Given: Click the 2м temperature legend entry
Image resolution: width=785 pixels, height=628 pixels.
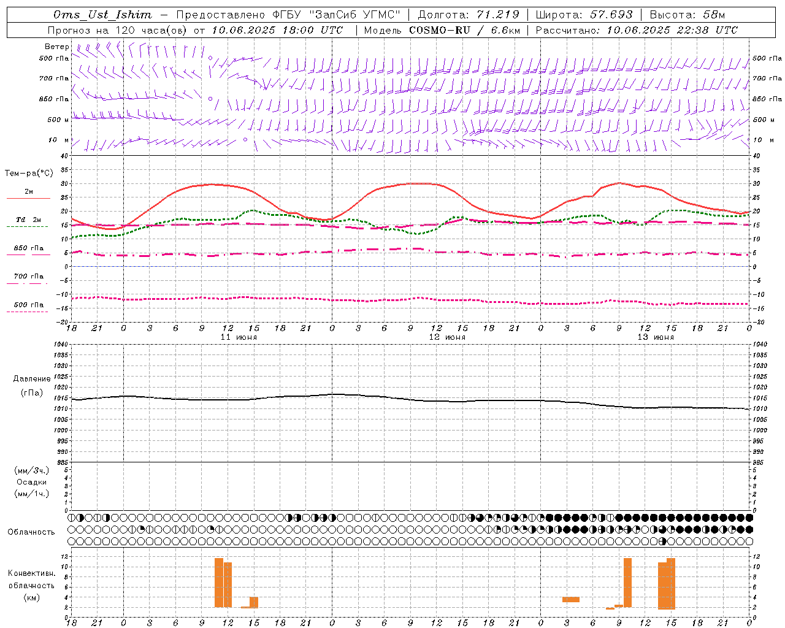Looking at the screenshot, I should pyautogui.click(x=29, y=192).
